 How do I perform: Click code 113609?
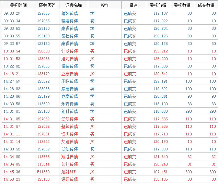(43, 104)
